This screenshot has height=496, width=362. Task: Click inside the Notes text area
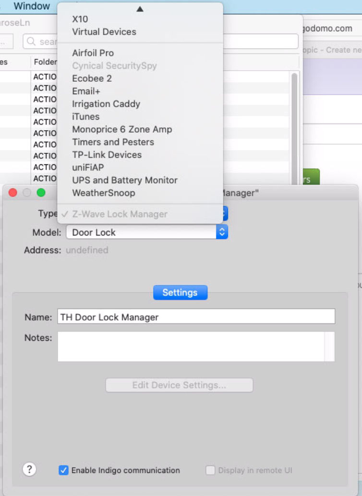click(191, 347)
